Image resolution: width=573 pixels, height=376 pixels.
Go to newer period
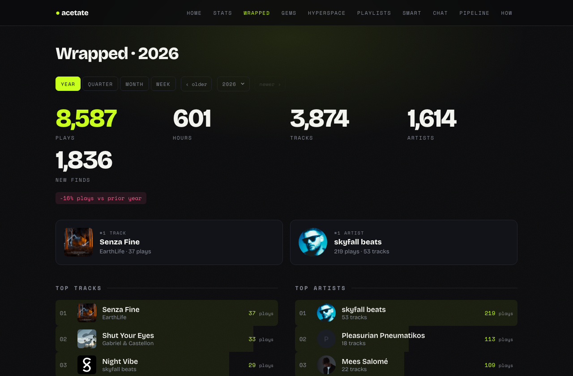(270, 84)
